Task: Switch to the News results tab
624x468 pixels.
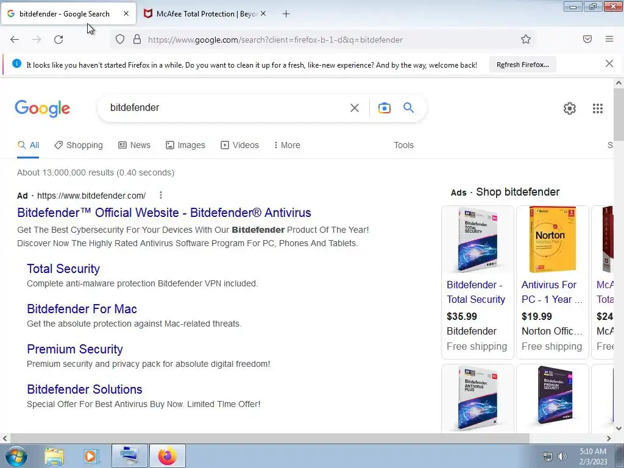Action: (x=135, y=145)
